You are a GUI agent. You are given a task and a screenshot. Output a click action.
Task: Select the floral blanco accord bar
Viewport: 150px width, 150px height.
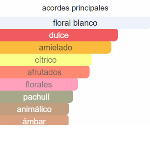point(75,23)
